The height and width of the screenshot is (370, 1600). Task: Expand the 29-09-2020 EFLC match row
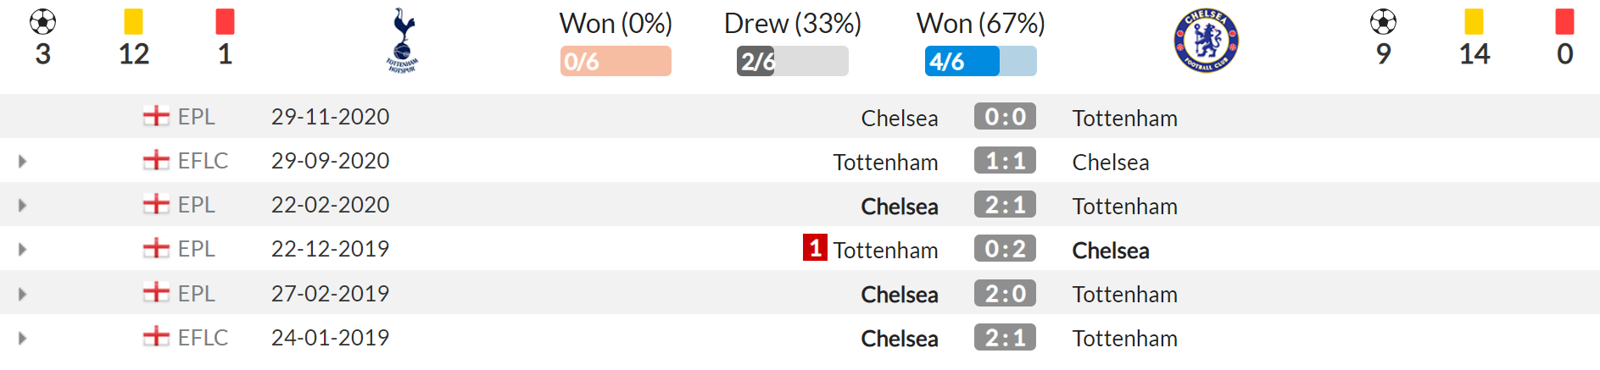[x=23, y=161]
